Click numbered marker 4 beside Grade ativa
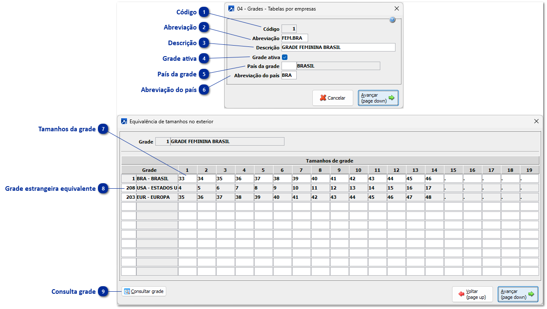547x309 pixels. tap(204, 58)
